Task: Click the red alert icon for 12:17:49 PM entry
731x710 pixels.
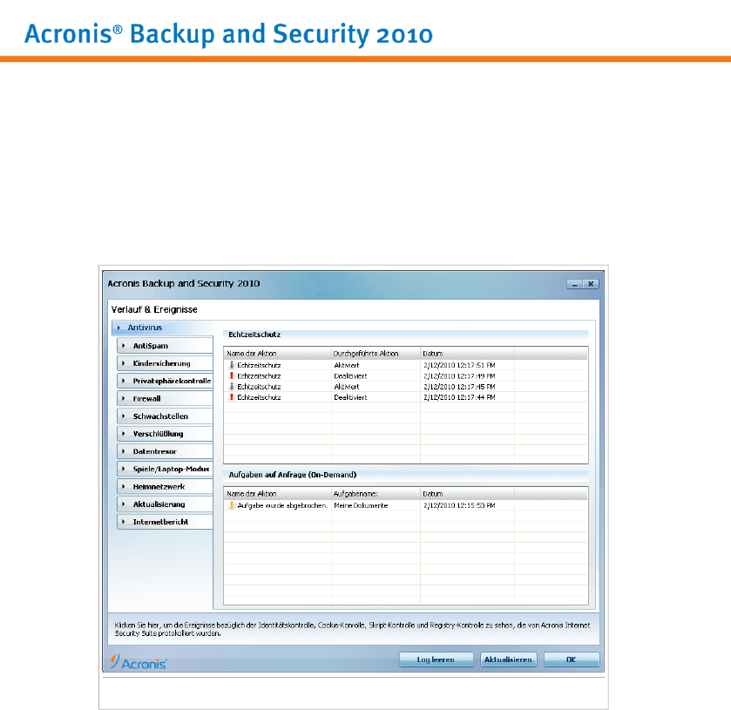Action: point(231,375)
